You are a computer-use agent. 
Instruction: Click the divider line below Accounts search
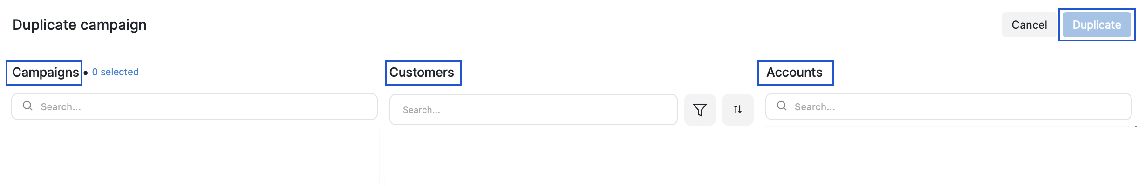[x=948, y=126]
